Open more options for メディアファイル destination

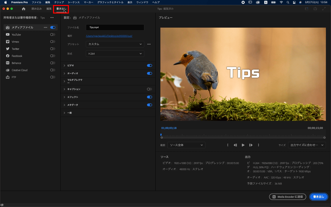46,27
